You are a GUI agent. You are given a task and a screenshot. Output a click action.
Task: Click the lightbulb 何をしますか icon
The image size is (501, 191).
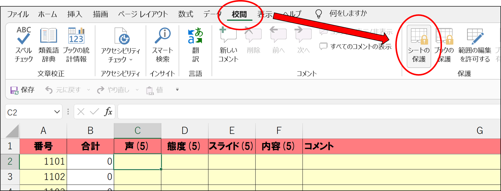(318, 14)
